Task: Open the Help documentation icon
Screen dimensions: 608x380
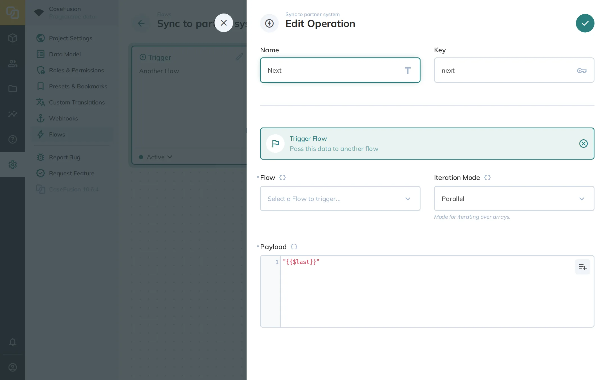Action: (13, 139)
